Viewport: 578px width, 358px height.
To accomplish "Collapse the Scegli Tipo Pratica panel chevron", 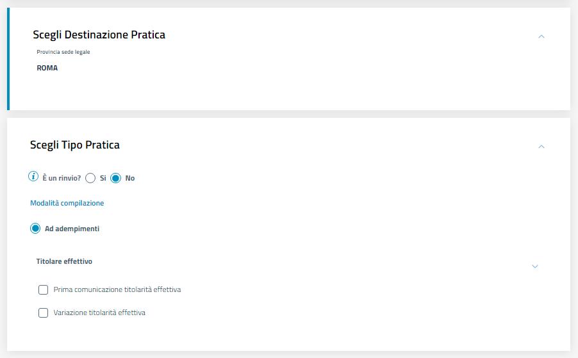I will tap(541, 147).
